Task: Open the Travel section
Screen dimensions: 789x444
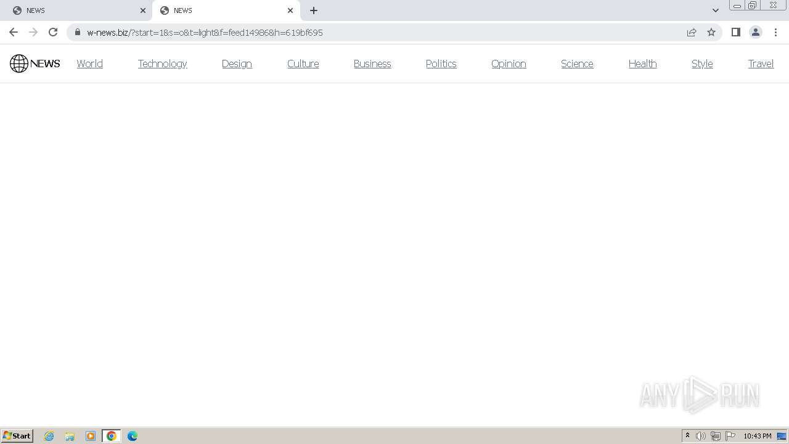Action: tap(761, 64)
